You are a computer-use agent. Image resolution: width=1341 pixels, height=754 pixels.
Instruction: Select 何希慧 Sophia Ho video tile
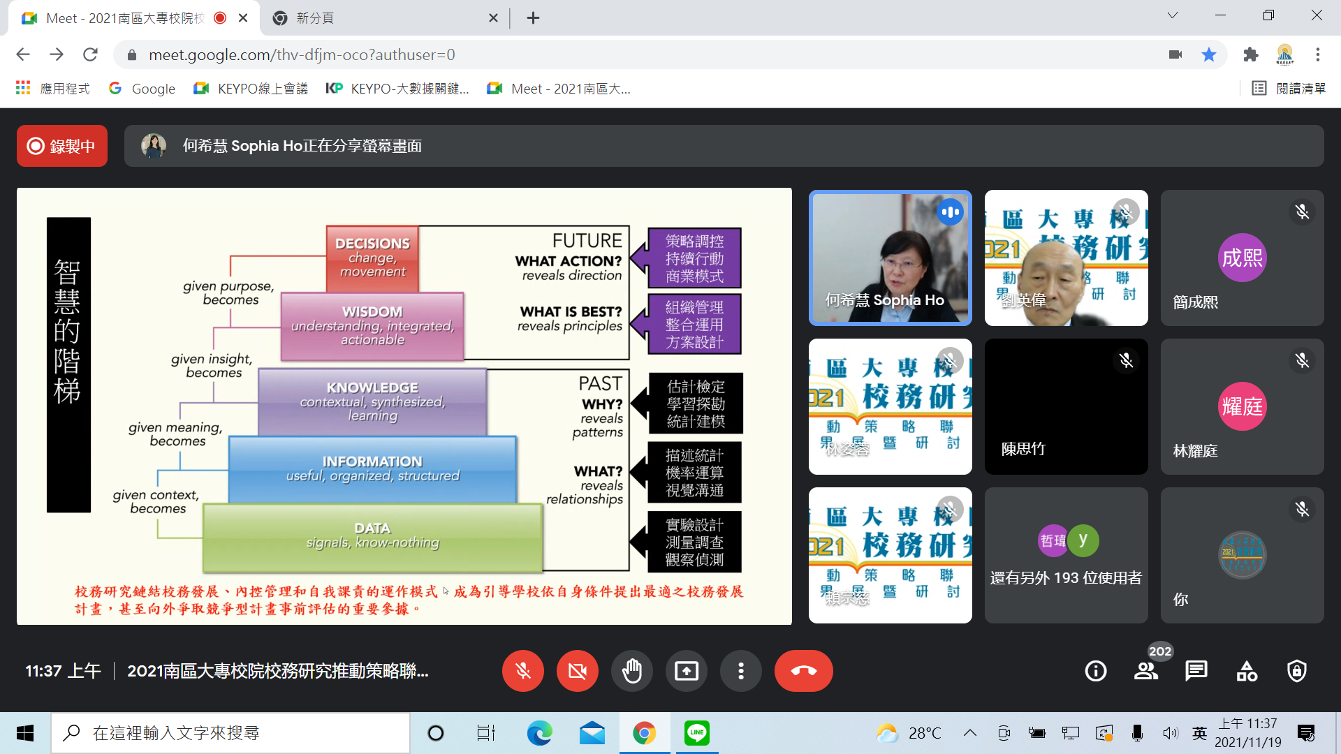[890, 258]
